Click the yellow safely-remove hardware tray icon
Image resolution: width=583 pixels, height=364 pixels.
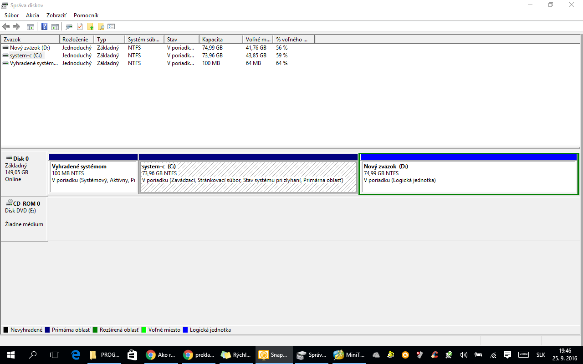(391, 355)
